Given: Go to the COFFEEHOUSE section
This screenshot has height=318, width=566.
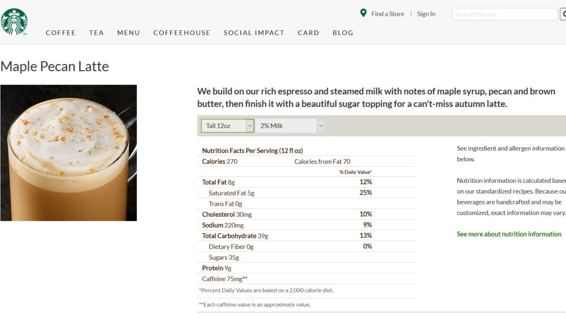Looking at the screenshot, I should (182, 33).
